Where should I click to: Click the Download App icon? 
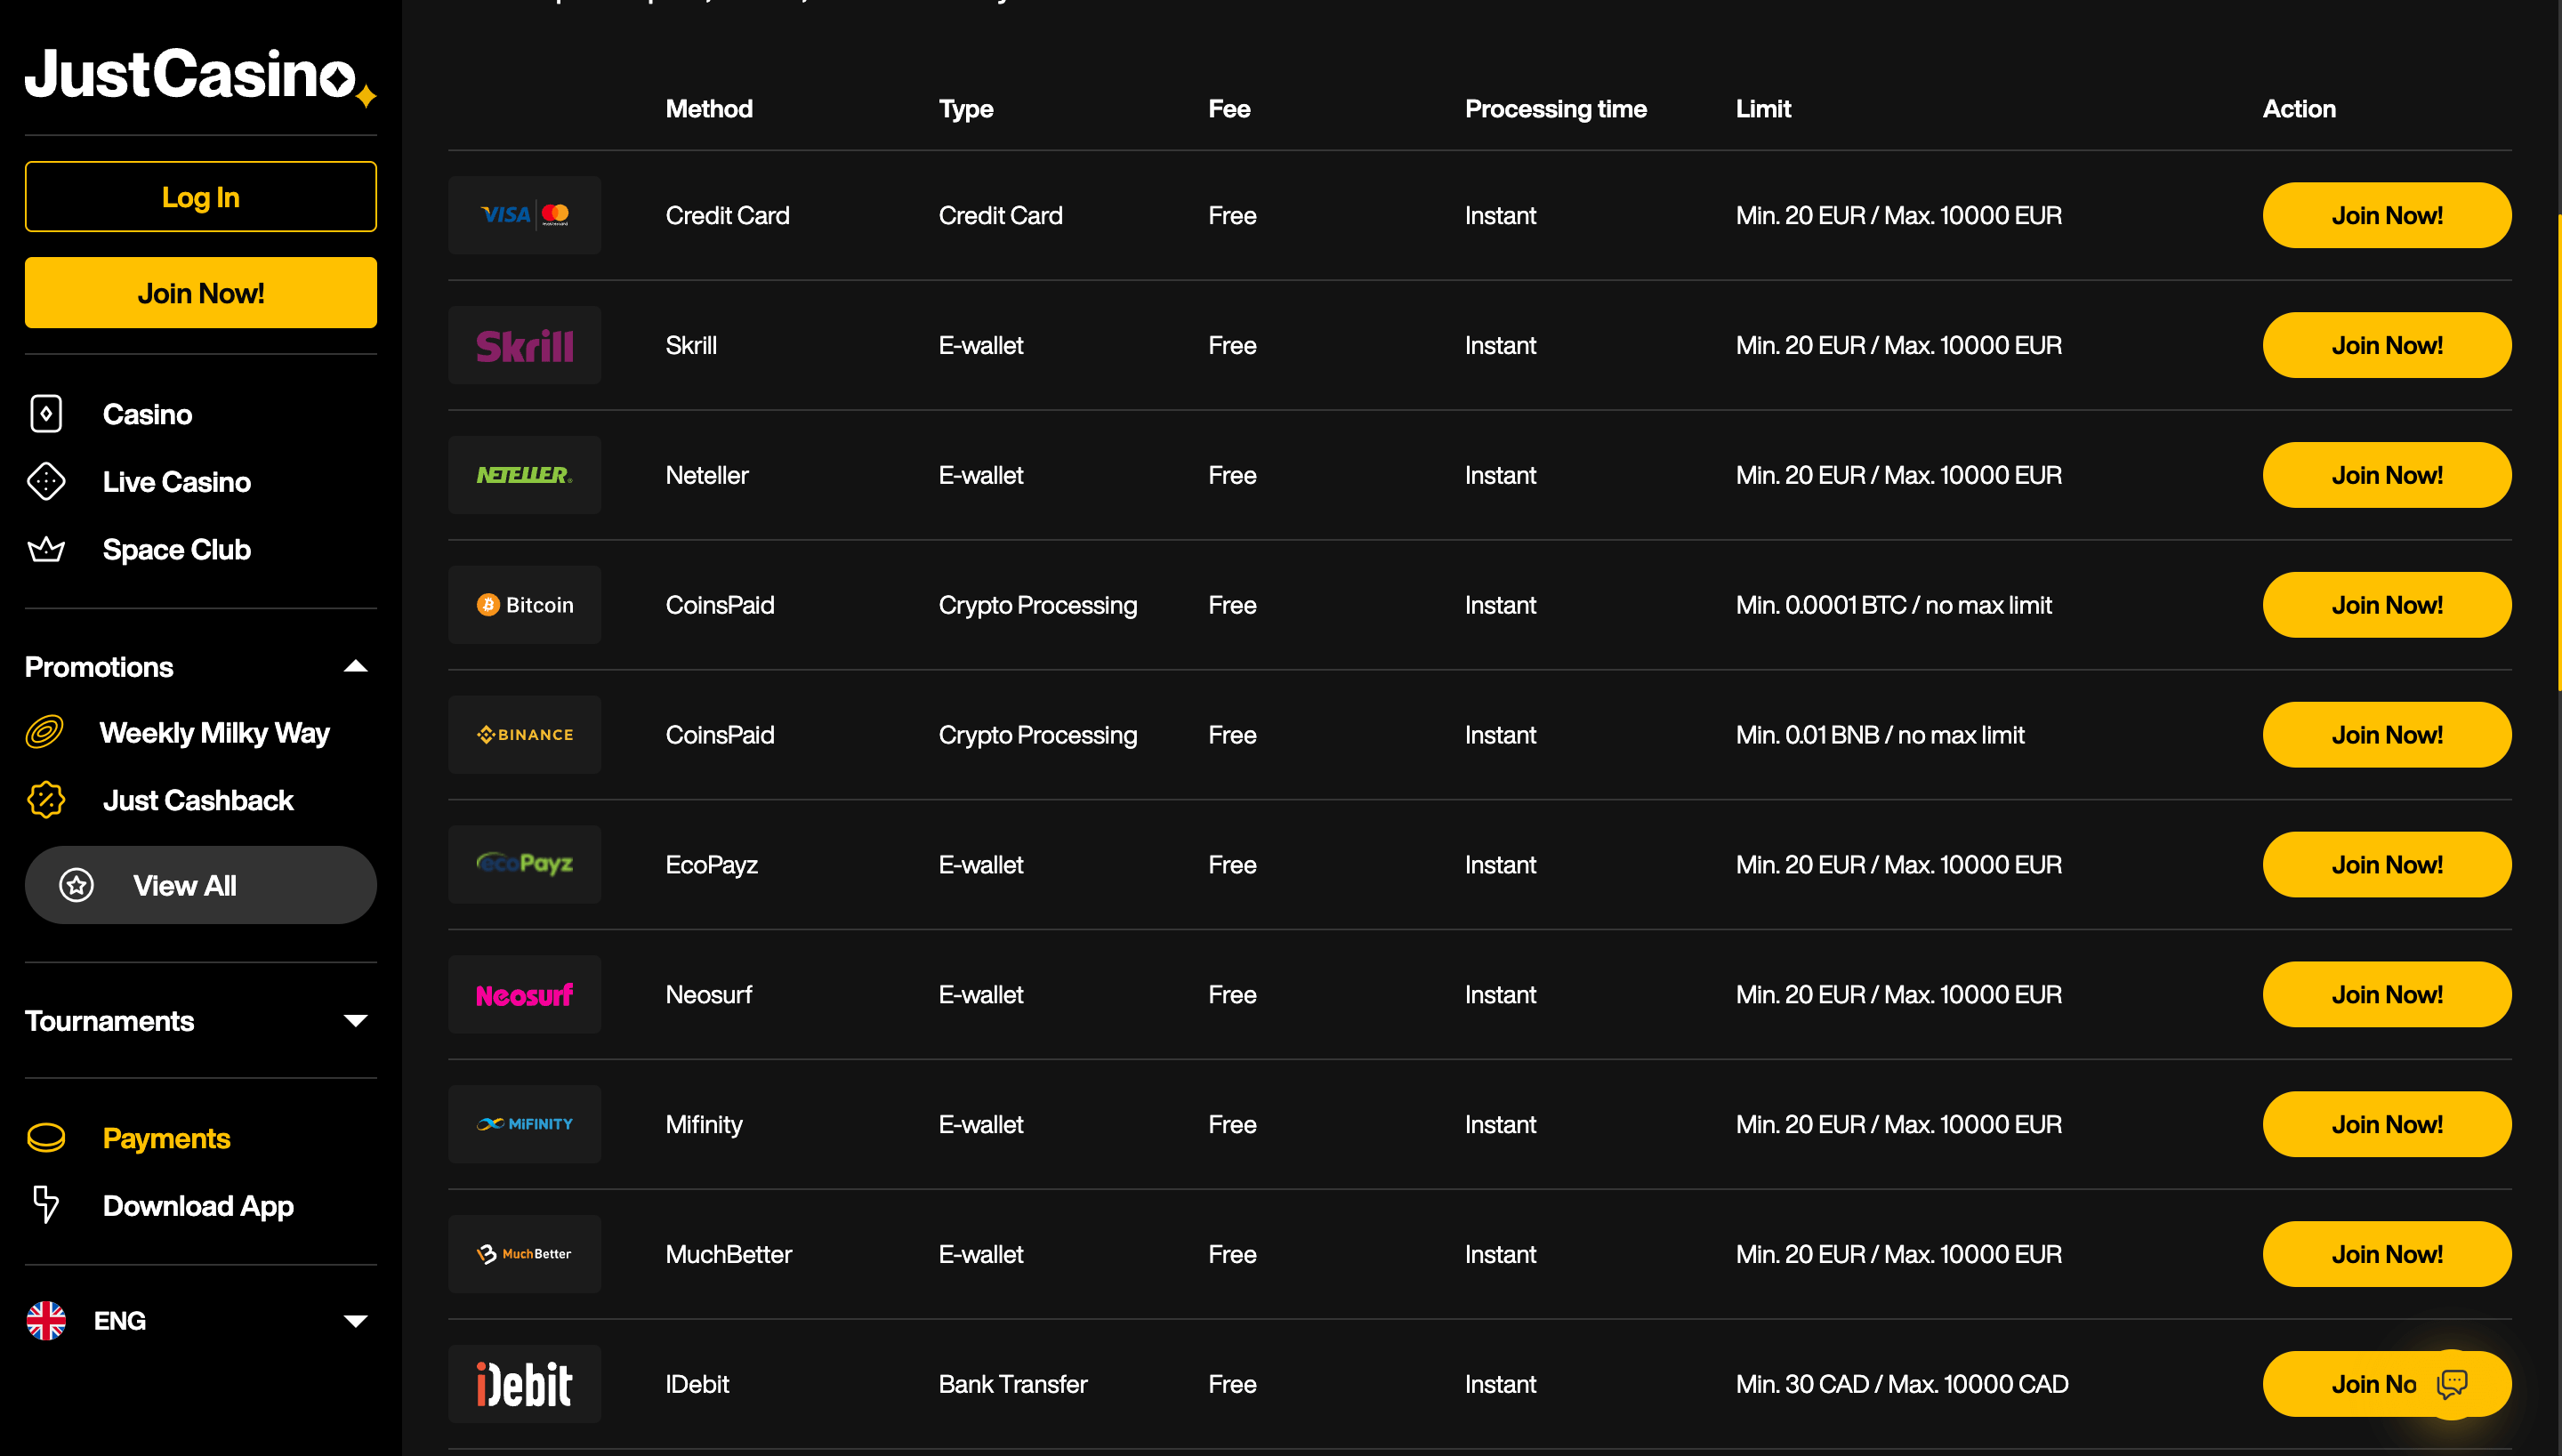coord(46,1205)
